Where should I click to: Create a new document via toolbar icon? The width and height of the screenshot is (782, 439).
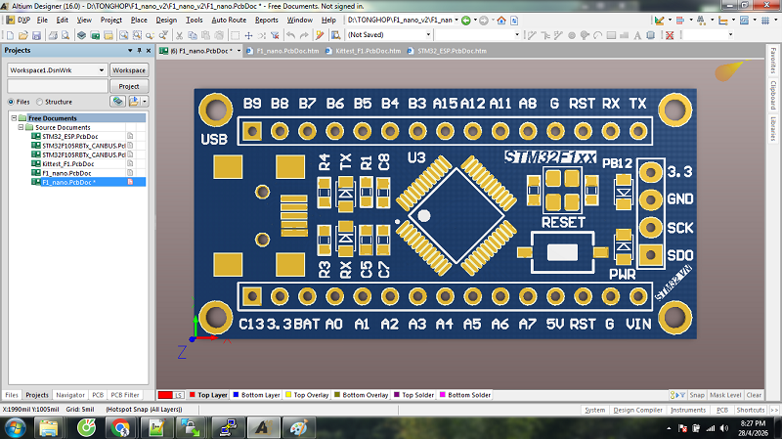[10, 35]
